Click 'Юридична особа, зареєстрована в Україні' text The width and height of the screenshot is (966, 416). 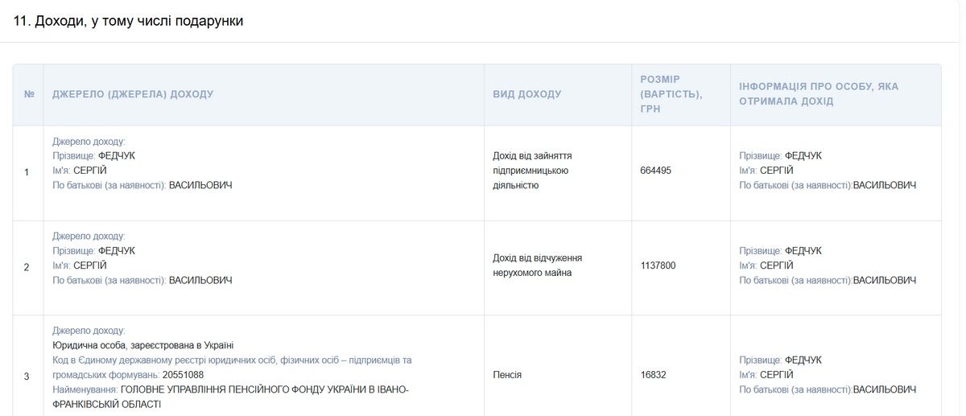point(142,345)
